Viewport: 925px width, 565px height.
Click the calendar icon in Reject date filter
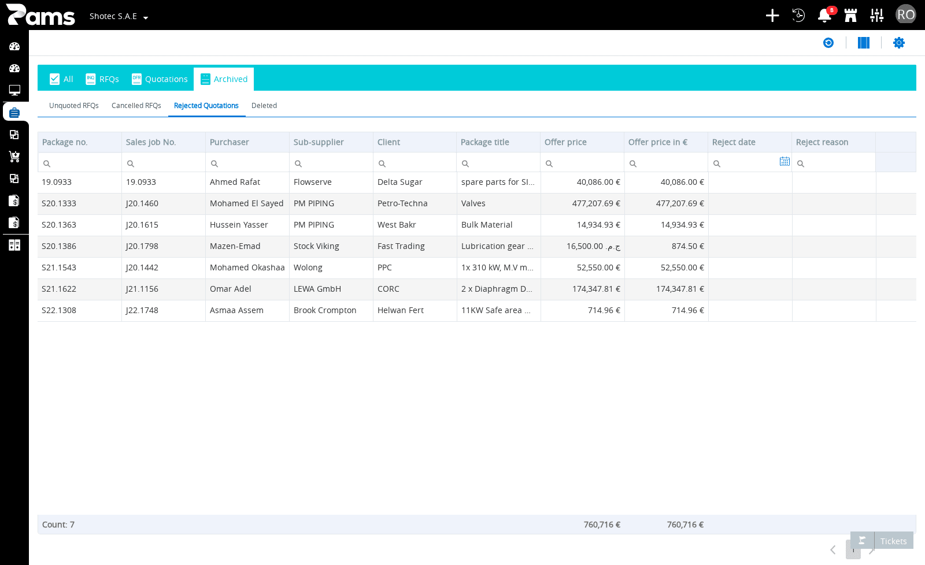point(785,162)
